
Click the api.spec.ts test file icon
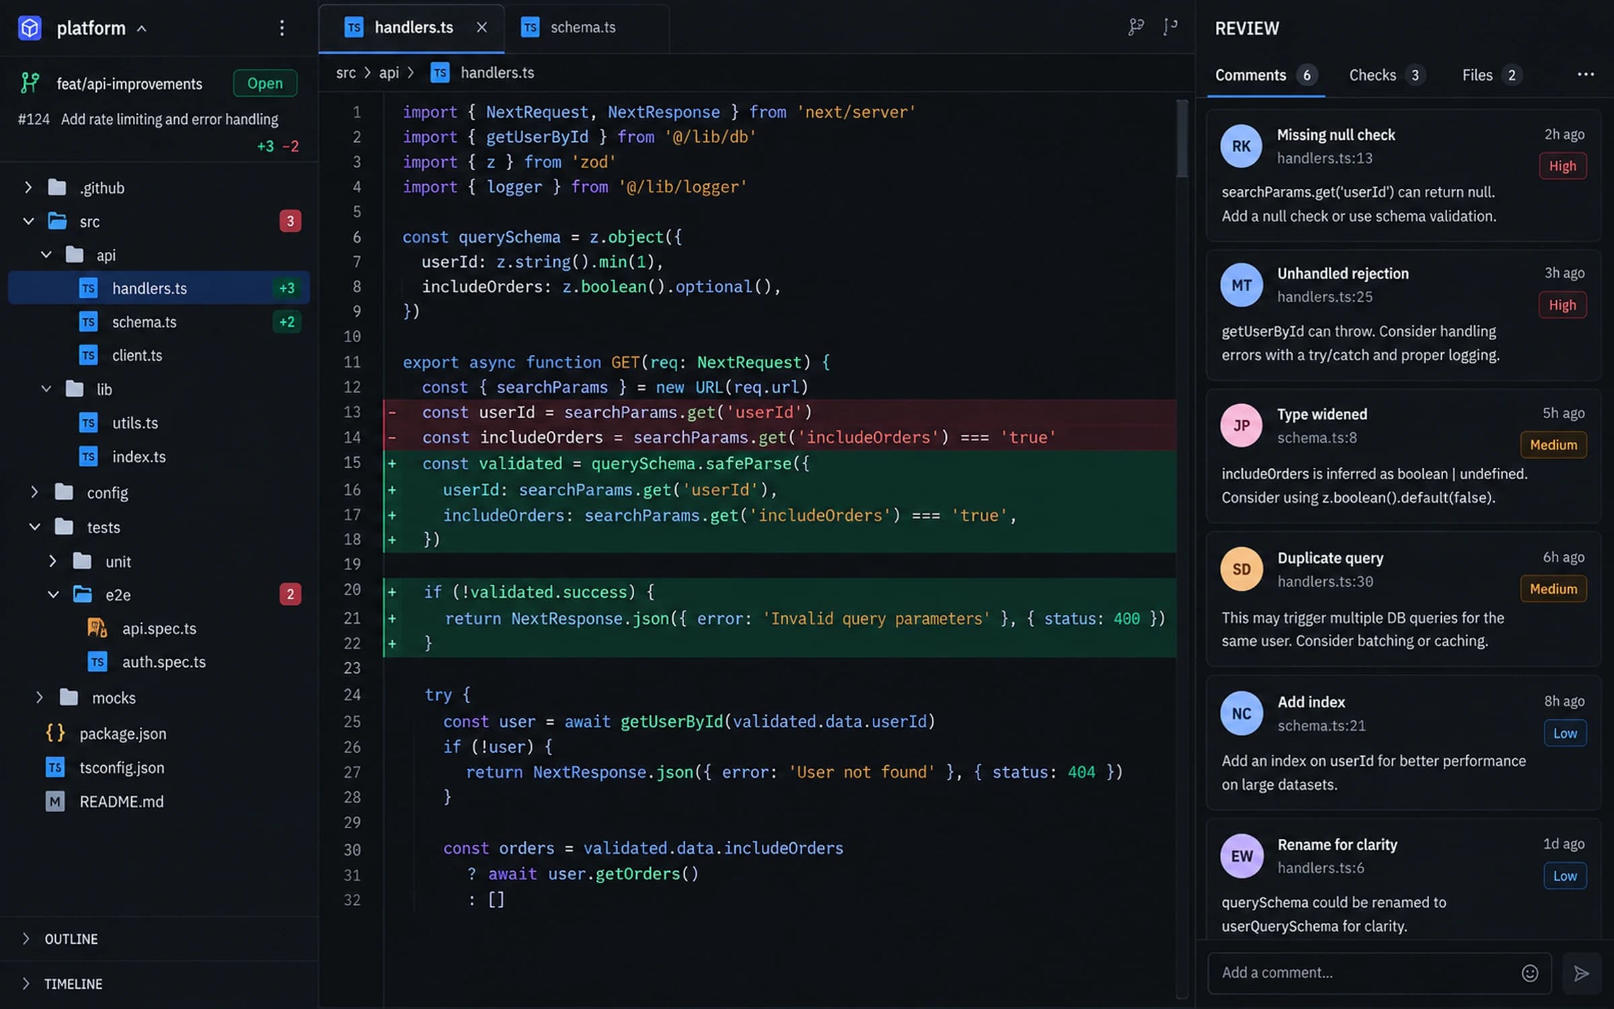[x=98, y=628]
